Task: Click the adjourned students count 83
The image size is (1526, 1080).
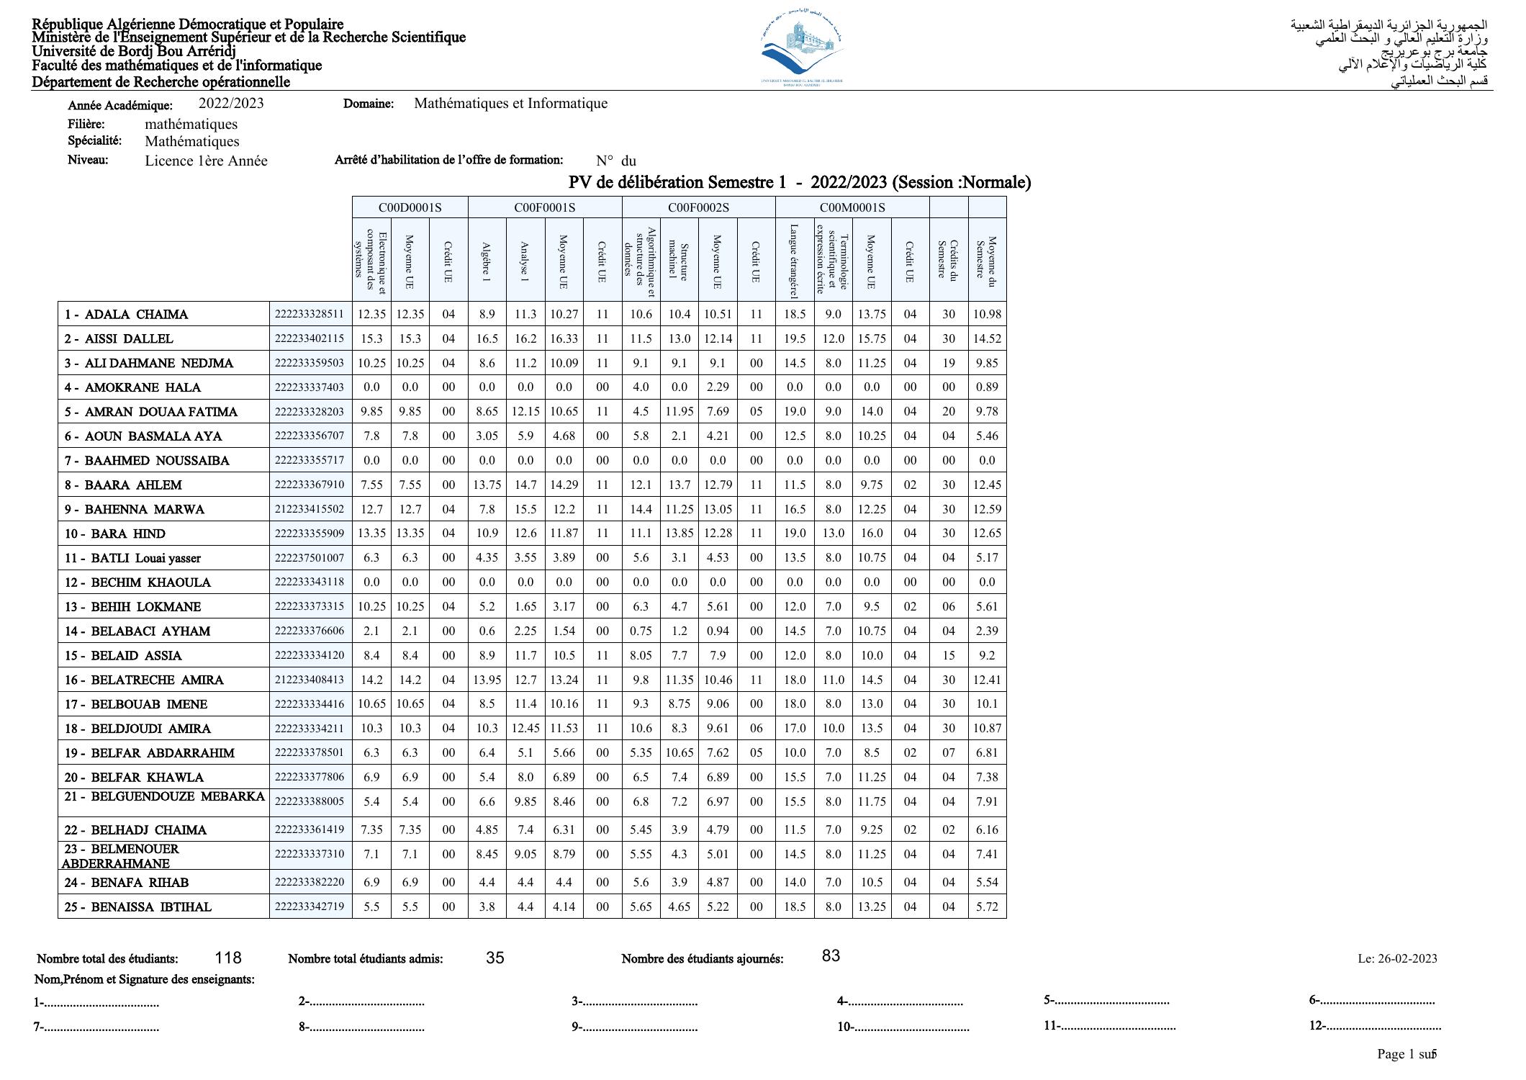Action: [831, 956]
